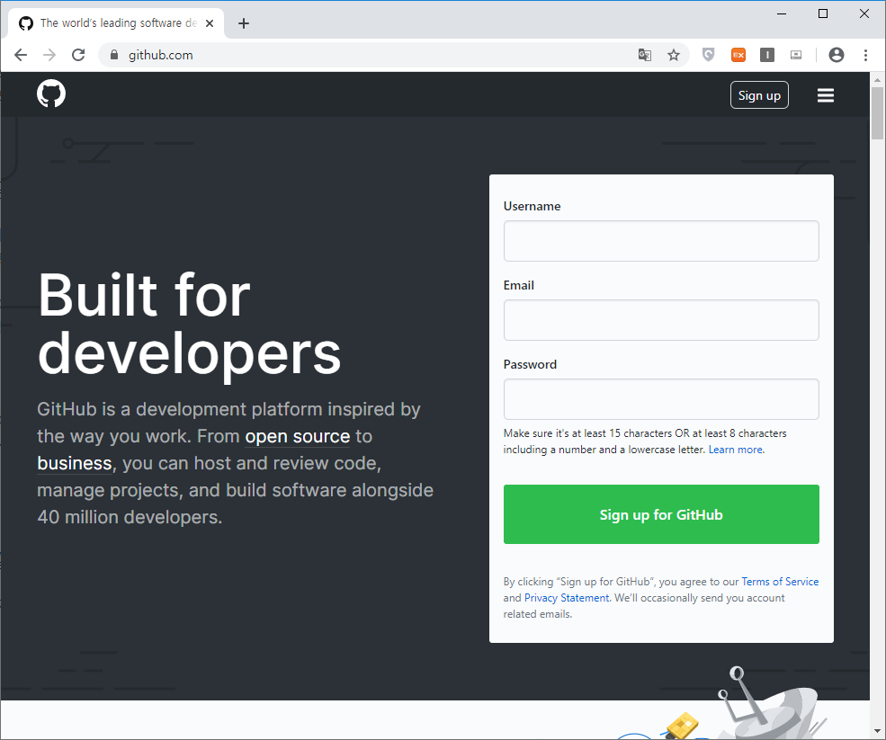Viewport: 886px width, 740px height.
Task: Maximize the Chrome window
Action: point(823,13)
